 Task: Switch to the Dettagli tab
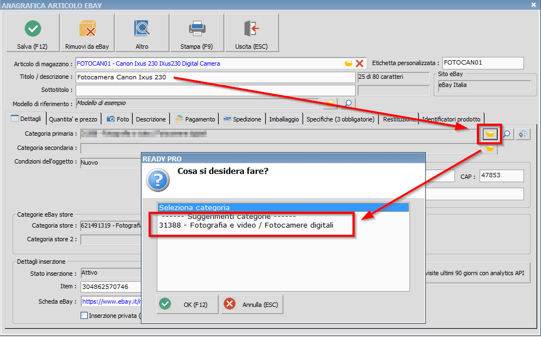coord(26,119)
